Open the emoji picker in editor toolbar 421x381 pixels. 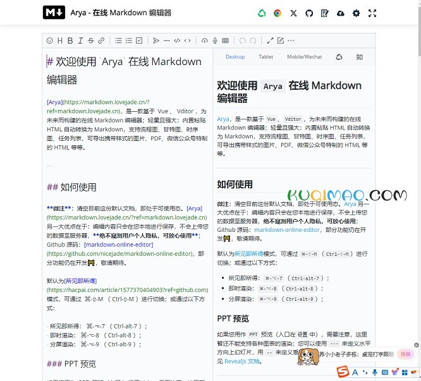tap(50, 40)
